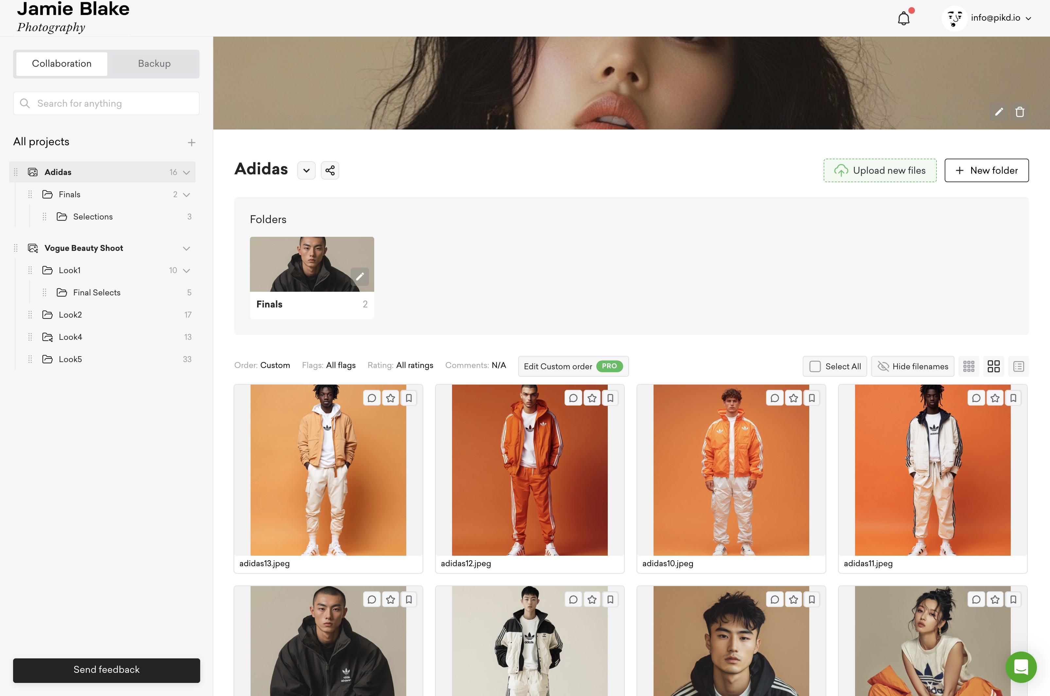The height and width of the screenshot is (696, 1050).
Task: Click Send feedback
Action: click(x=107, y=670)
